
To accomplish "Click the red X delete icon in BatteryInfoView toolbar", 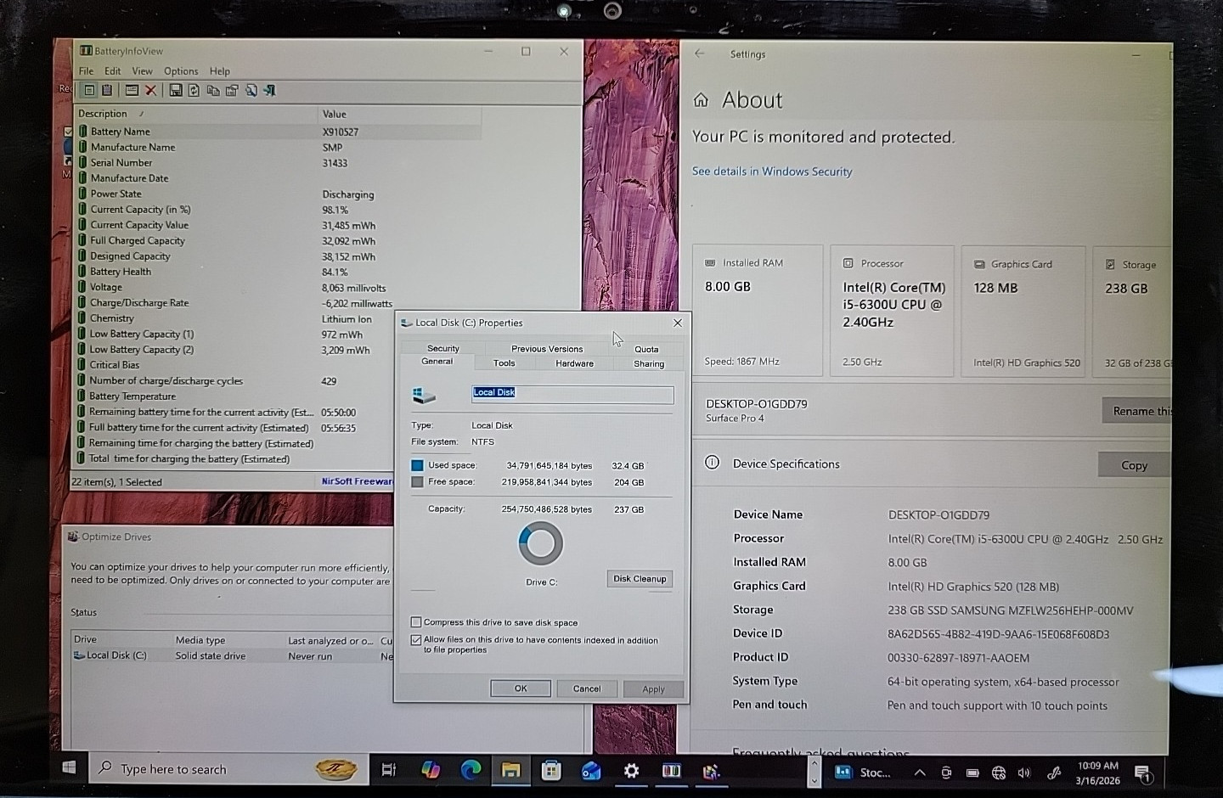I will [150, 90].
